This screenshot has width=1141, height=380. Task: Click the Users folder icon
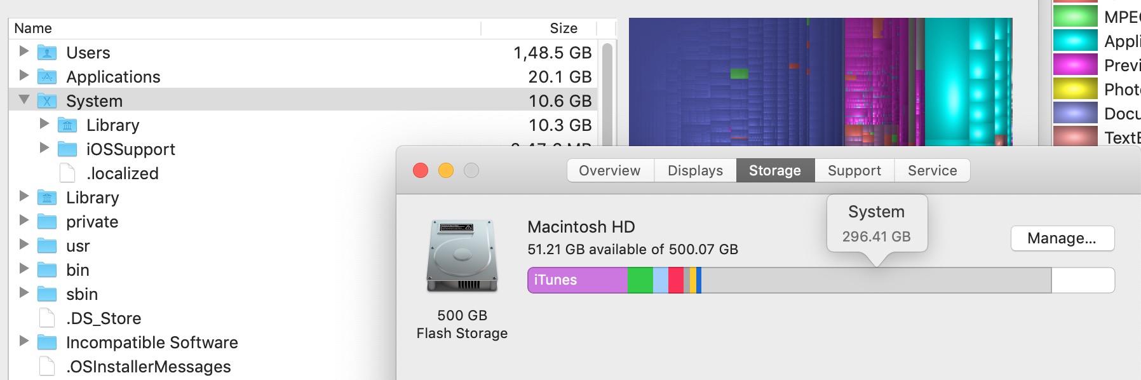47,53
